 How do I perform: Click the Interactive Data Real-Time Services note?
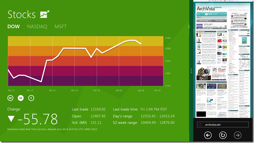pos(52,129)
